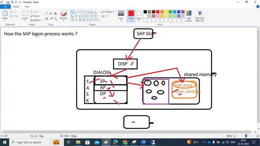Click Copy in Clipboard group
Screen dimensions: 260x146
tap(14, 16)
